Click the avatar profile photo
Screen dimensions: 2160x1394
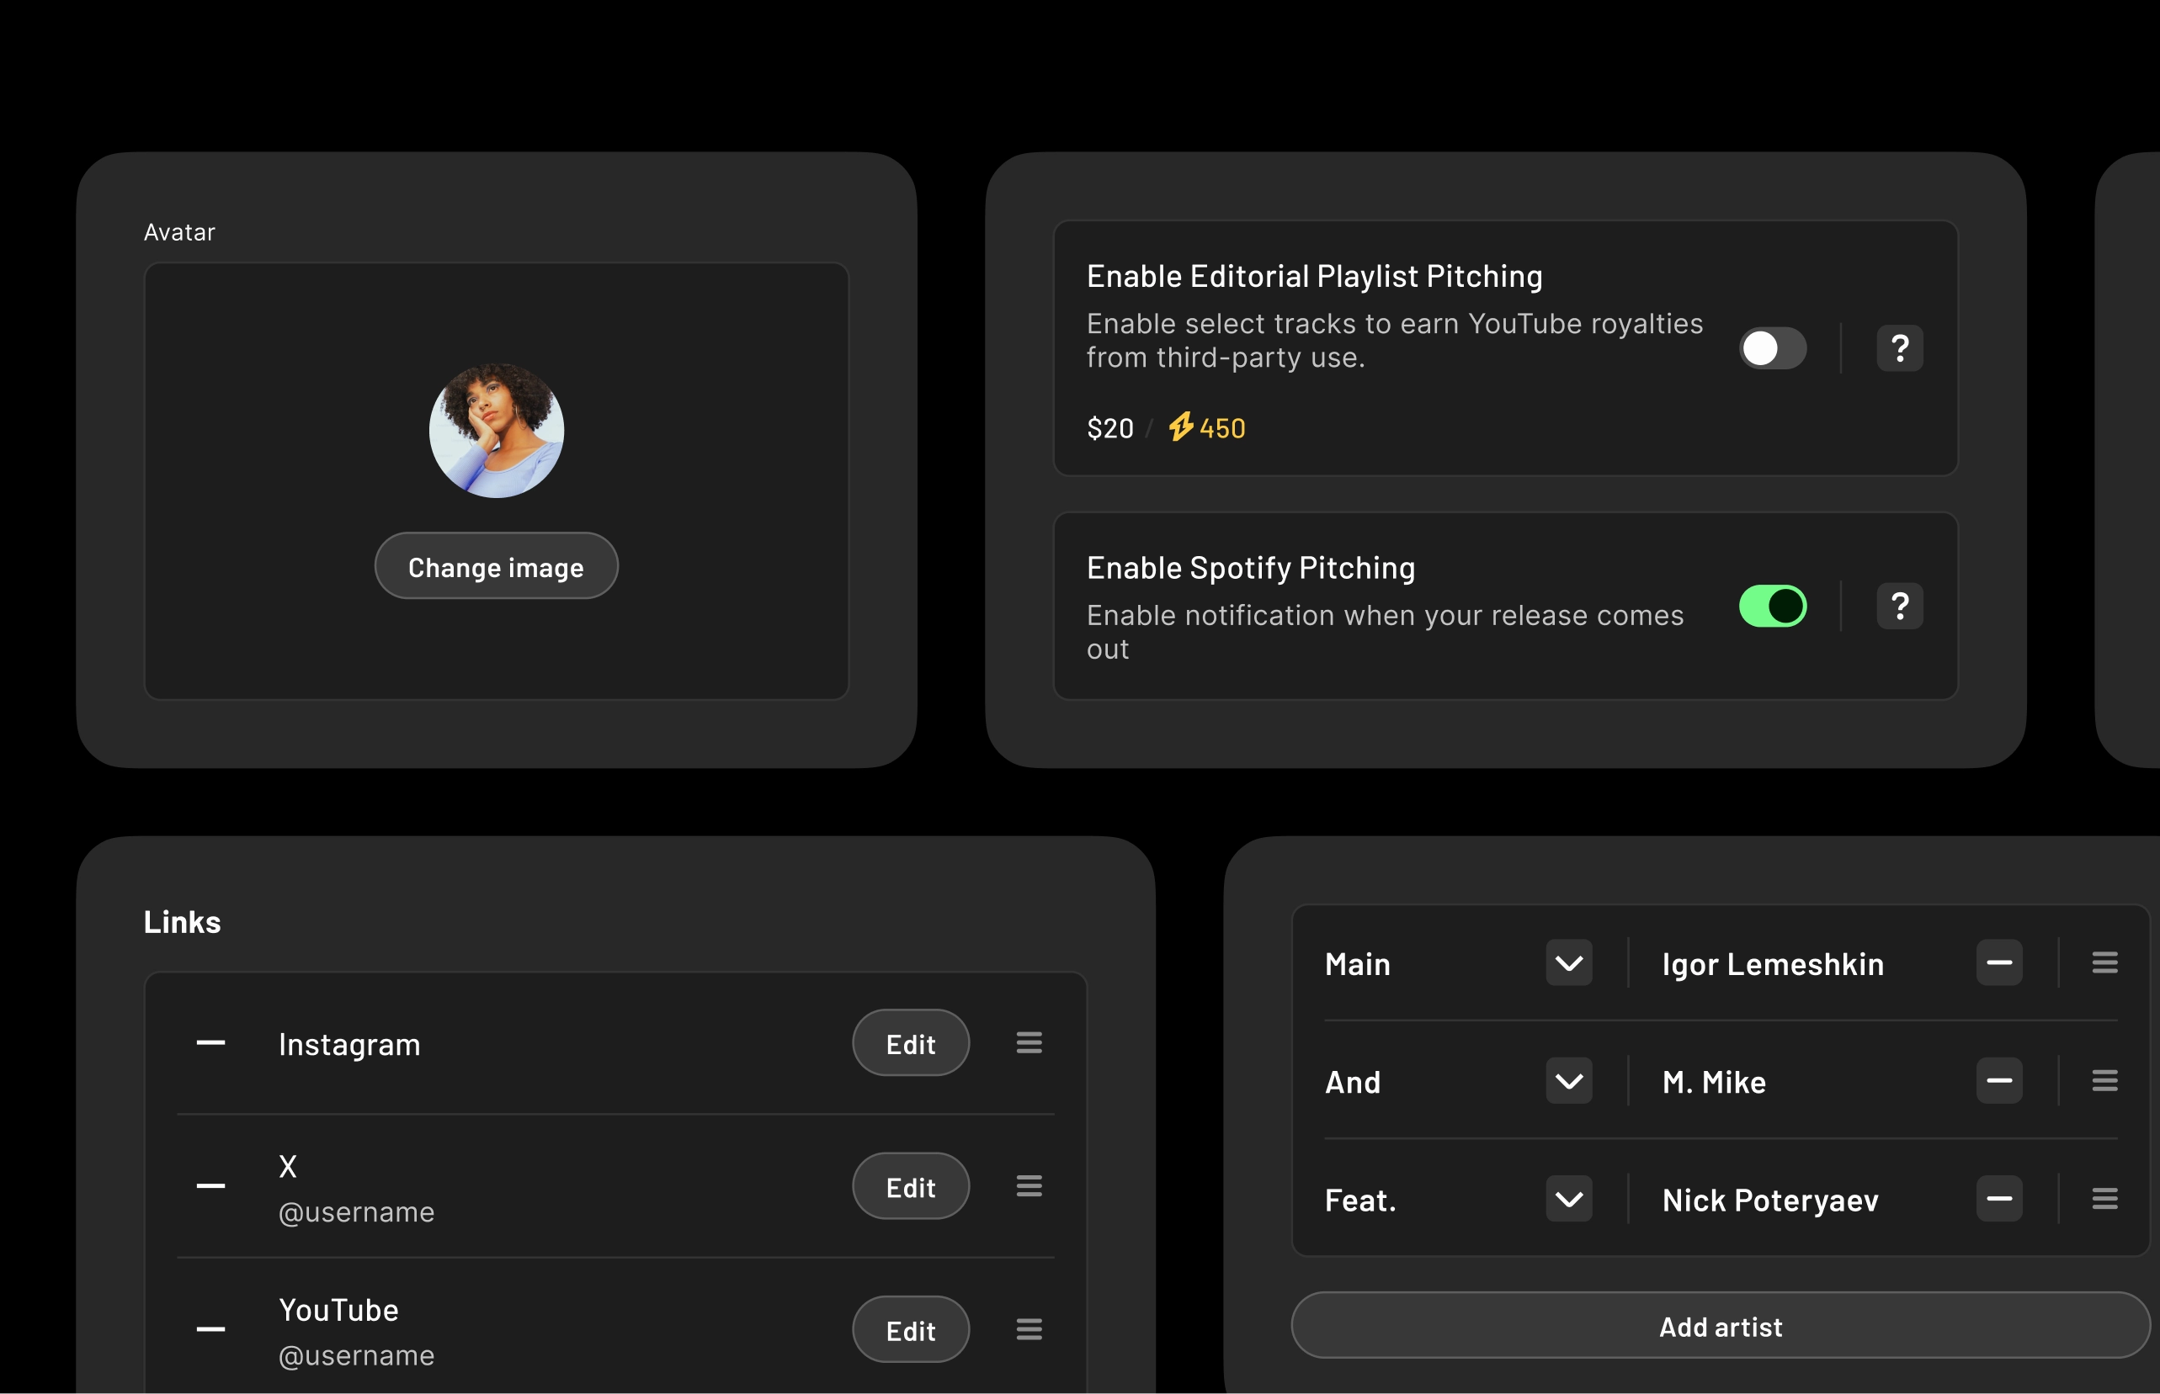click(x=497, y=431)
